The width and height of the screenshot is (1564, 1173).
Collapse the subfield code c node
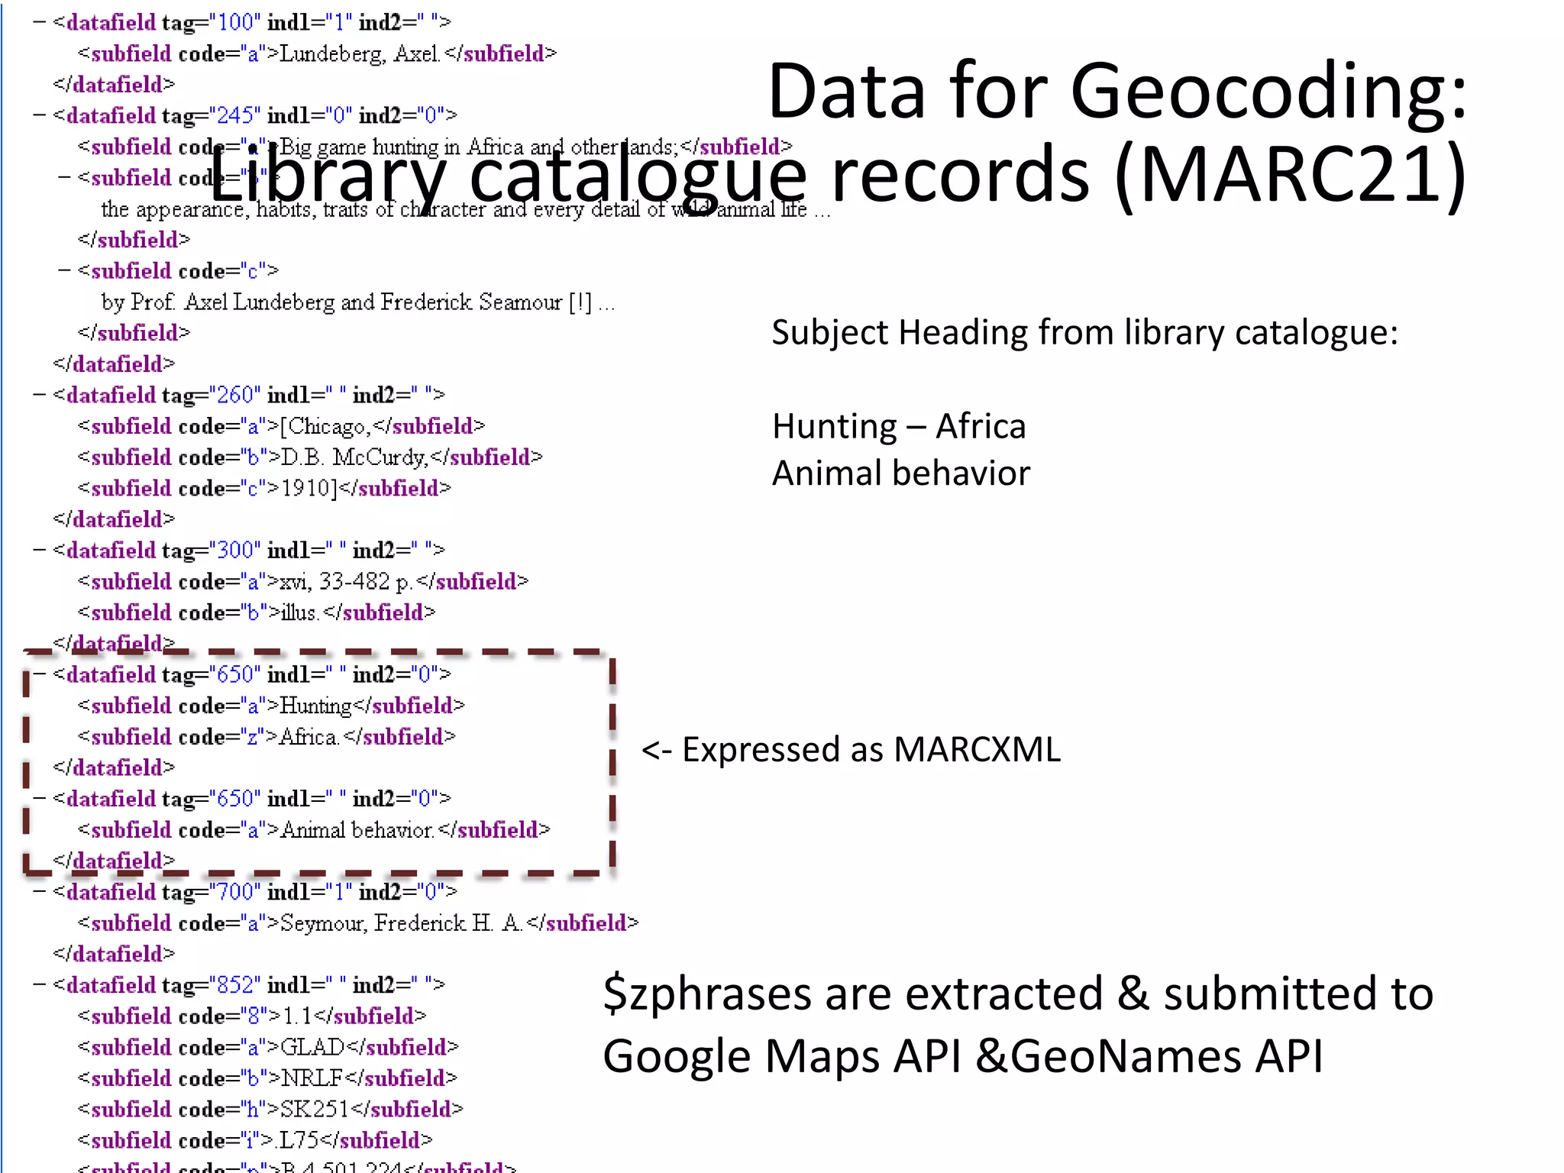pos(65,270)
